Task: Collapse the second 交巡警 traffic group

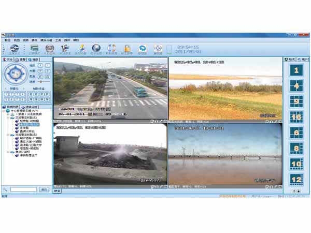Action: 8,135
